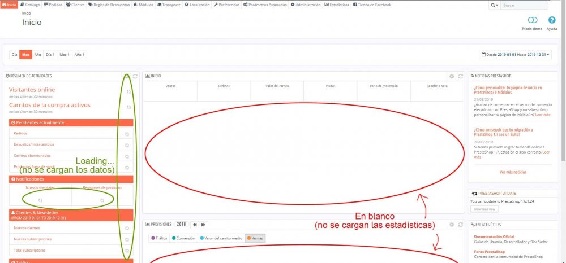Click the search magnifier dropdown
Image resolution: width=566 pixels, height=263 pixels.
(494, 5)
